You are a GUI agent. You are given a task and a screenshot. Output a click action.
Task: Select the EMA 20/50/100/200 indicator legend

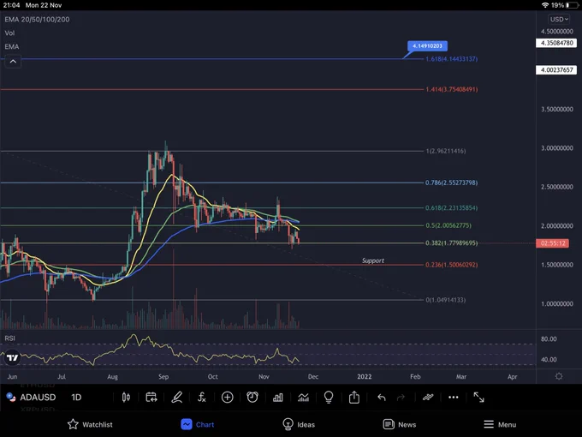(37, 20)
